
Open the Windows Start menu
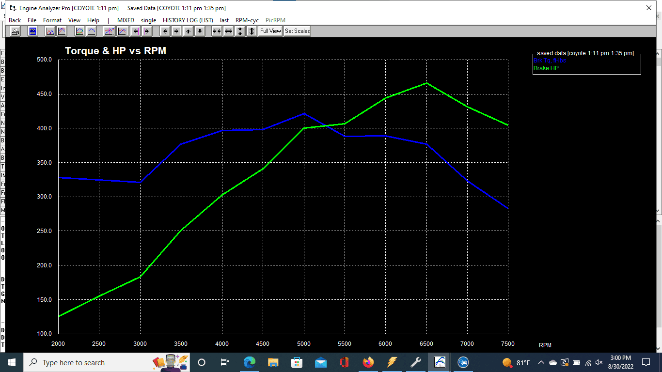tap(12, 362)
